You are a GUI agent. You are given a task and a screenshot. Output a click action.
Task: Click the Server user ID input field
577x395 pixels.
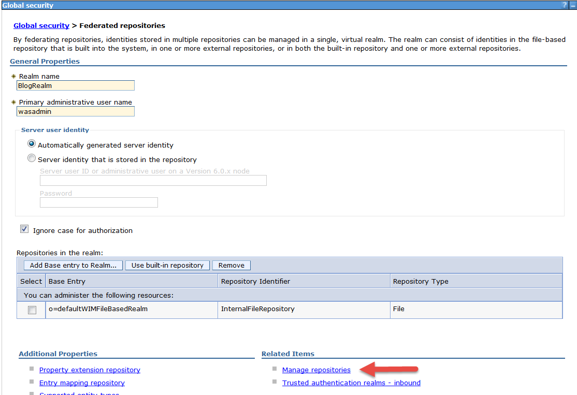pyautogui.click(x=153, y=180)
